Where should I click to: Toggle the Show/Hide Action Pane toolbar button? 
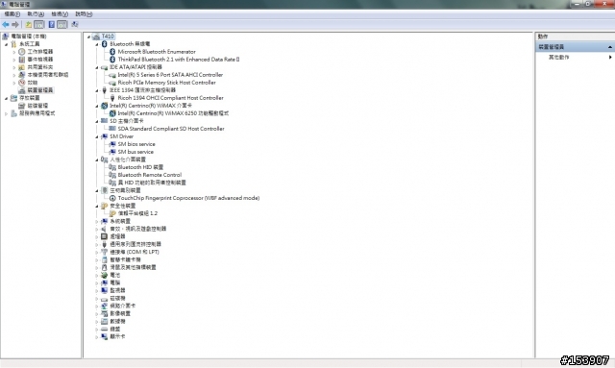pos(61,25)
